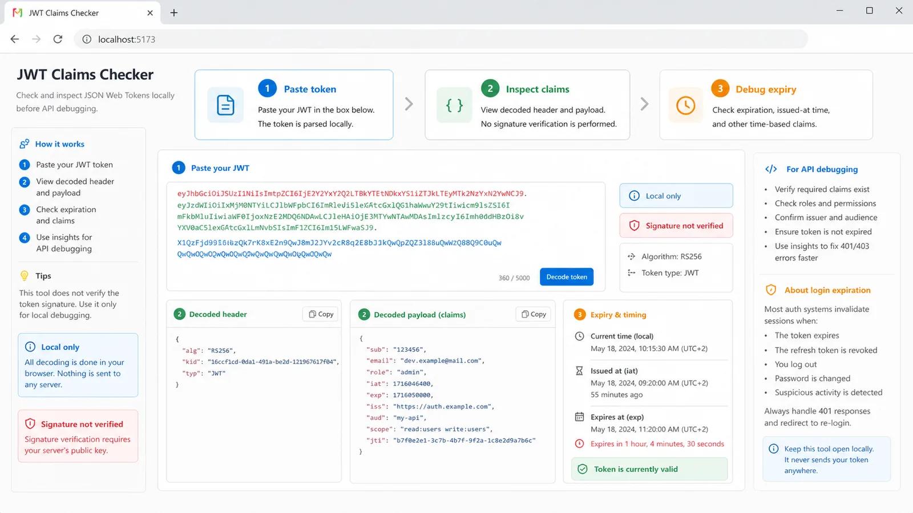Click the red alert icon beside Expires in countdown
The width and height of the screenshot is (913, 513).
click(x=579, y=443)
